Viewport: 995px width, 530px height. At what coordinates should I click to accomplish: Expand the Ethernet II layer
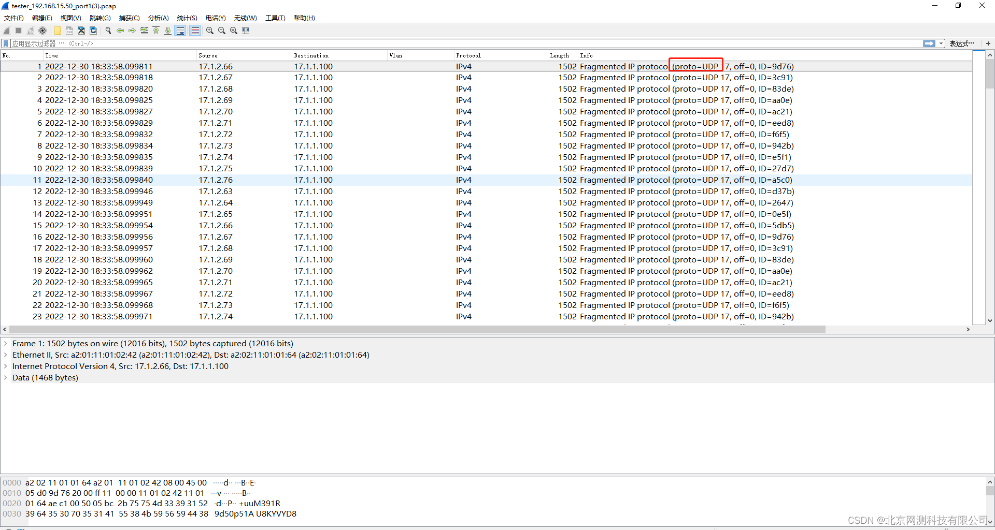pyautogui.click(x=6, y=355)
